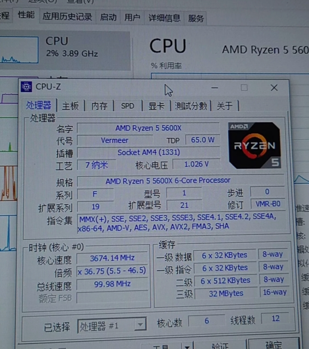Click the CPU usage mini graph thumbnail

(19, 50)
